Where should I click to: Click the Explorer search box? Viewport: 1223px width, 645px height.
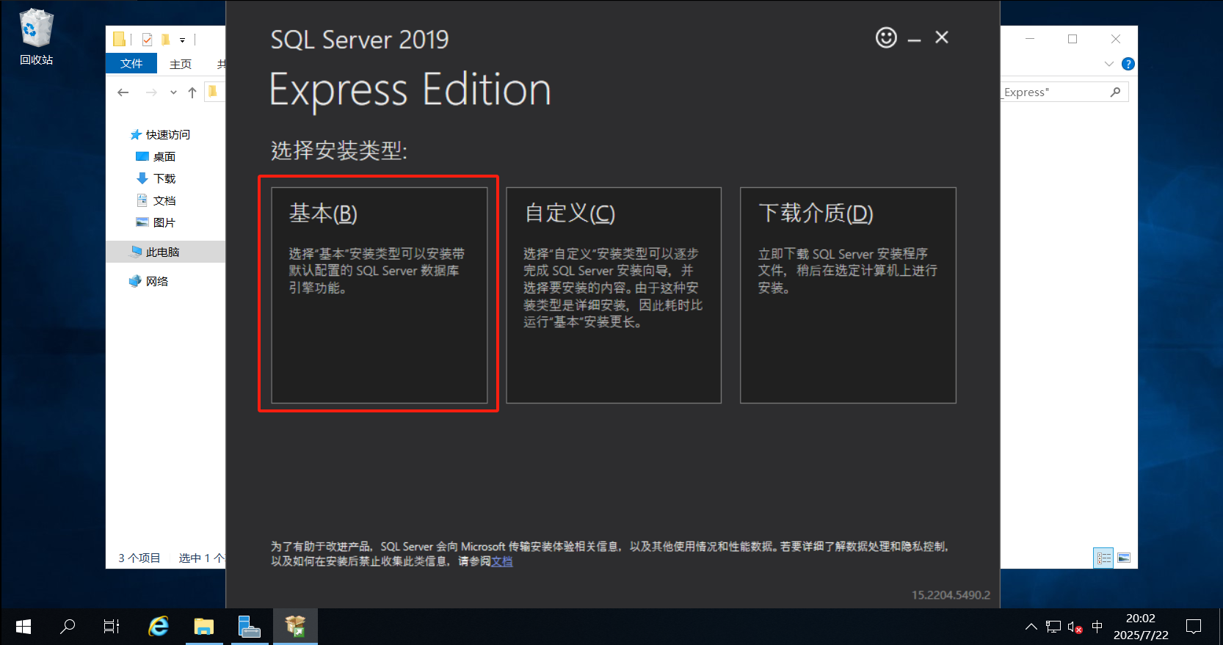[x=1064, y=92]
